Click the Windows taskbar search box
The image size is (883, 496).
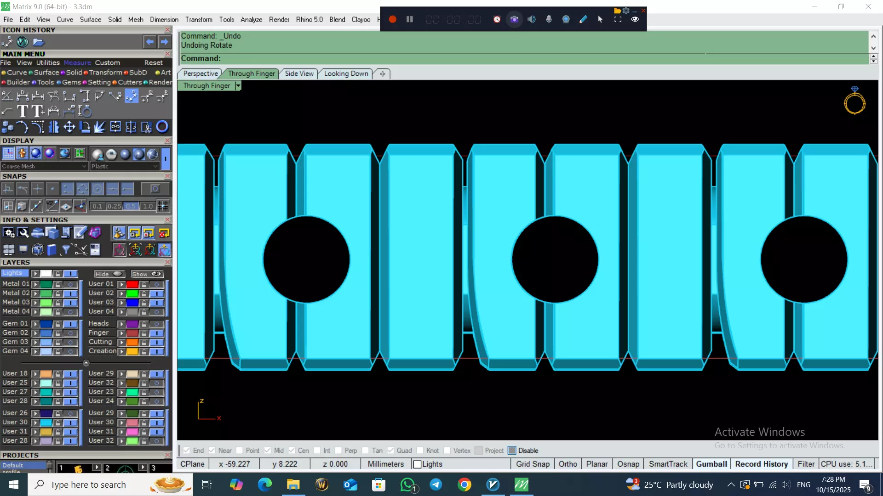(88, 485)
